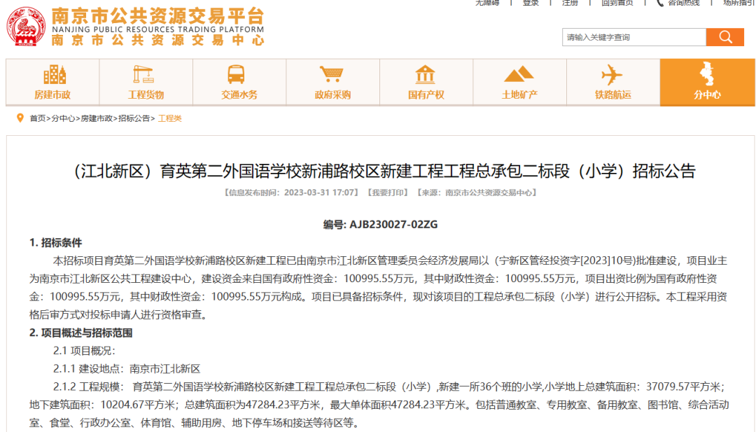
Task: Click the location pin breadcrumb icon
Action: click(x=20, y=118)
